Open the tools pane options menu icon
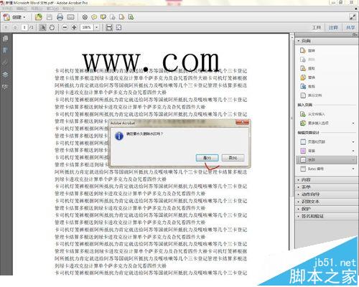This screenshot has height=287, width=359. [355, 34]
